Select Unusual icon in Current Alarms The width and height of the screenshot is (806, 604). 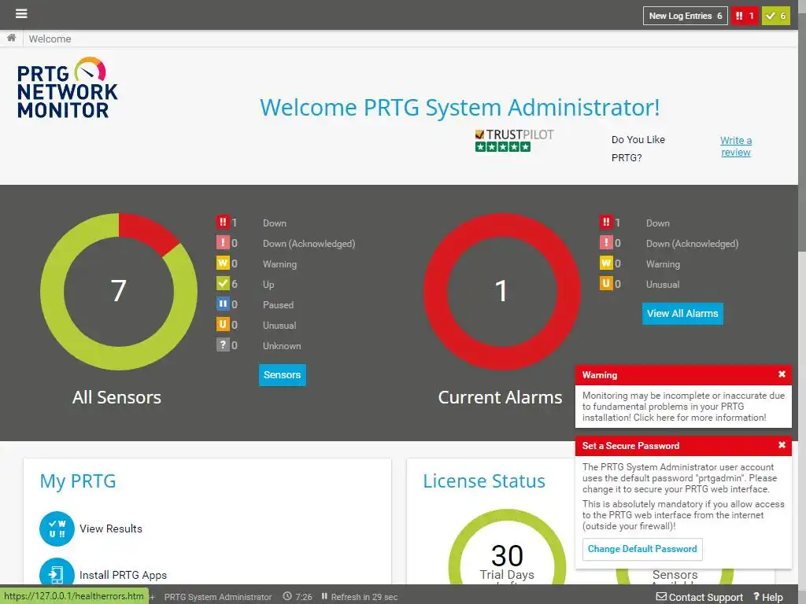[606, 283]
